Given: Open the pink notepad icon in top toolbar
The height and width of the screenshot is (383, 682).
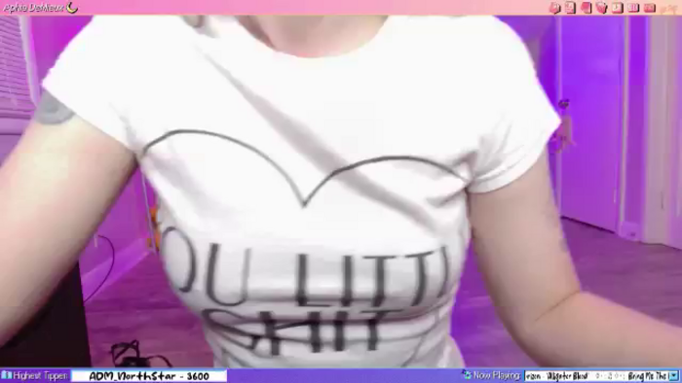Looking at the screenshot, I should click(x=570, y=8).
